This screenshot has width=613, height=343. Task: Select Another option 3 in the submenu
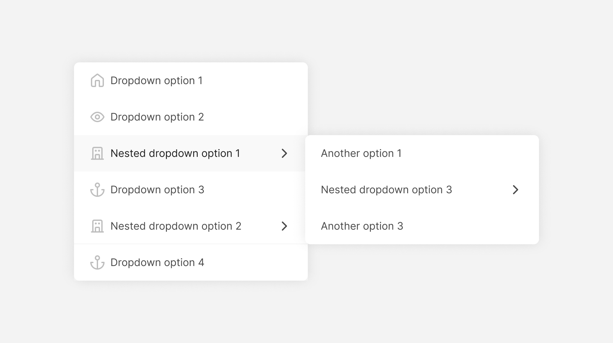tap(362, 226)
